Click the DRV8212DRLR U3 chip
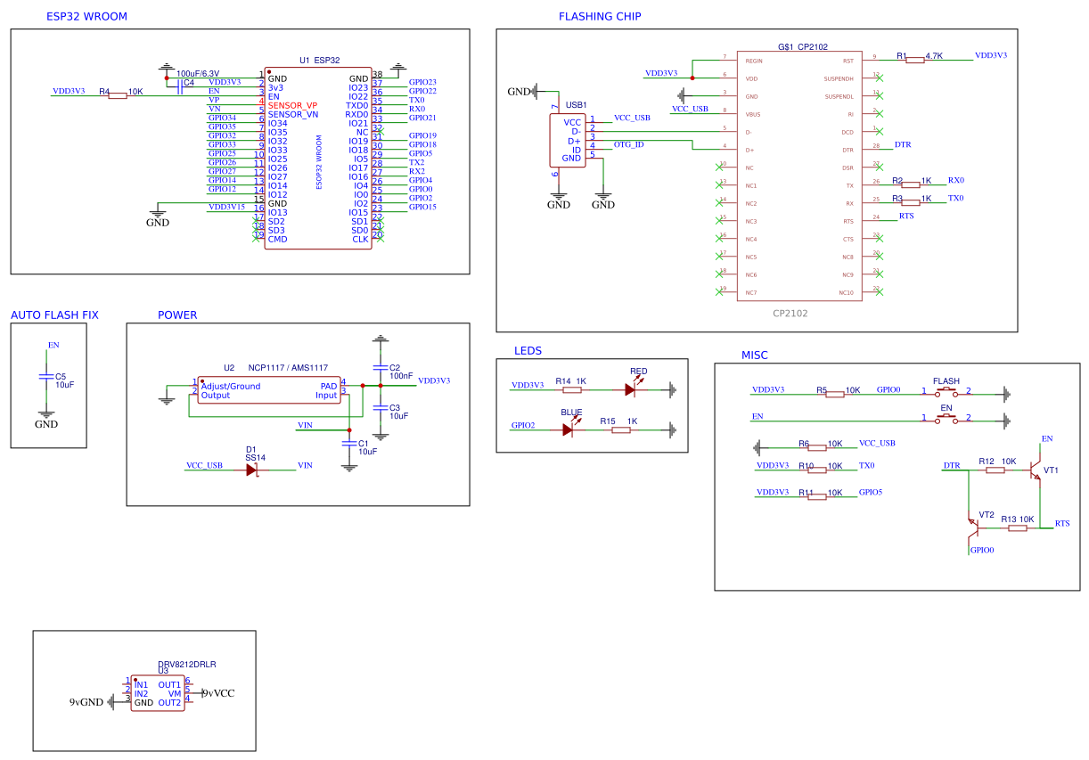 [157, 693]
